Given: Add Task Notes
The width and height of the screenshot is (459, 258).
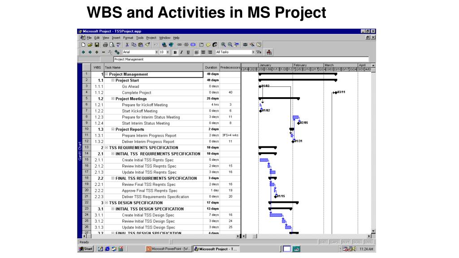Looking at the screenshot, I should 208,45.
